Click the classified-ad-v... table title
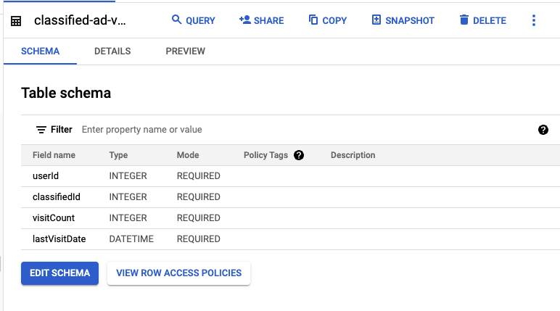The width and height of the screenshot is (560, 311). coord(80,20)
